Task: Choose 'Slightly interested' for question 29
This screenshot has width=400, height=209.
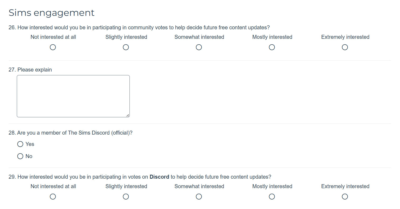Action: coord(126,197)
